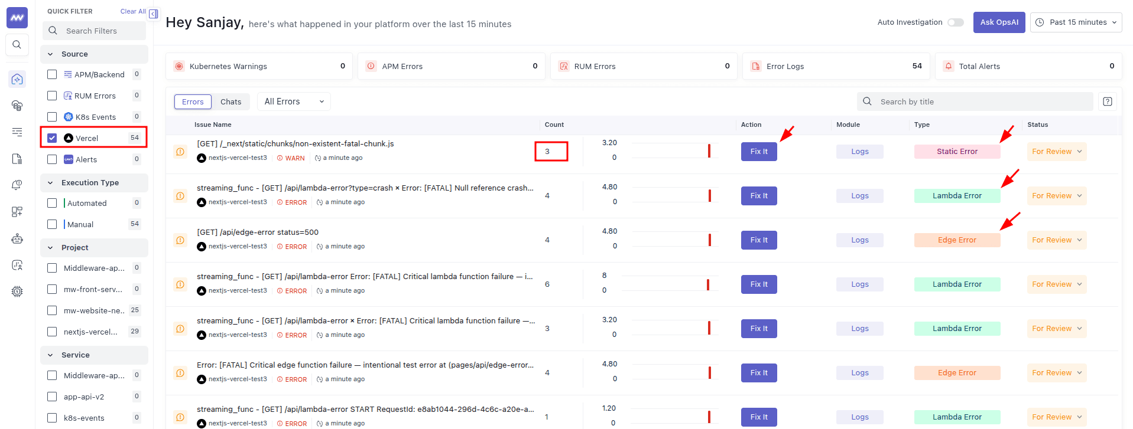Sort by the Count column header
The width and height of the screenshot is (1133, 429).
[x=554, y=125]
